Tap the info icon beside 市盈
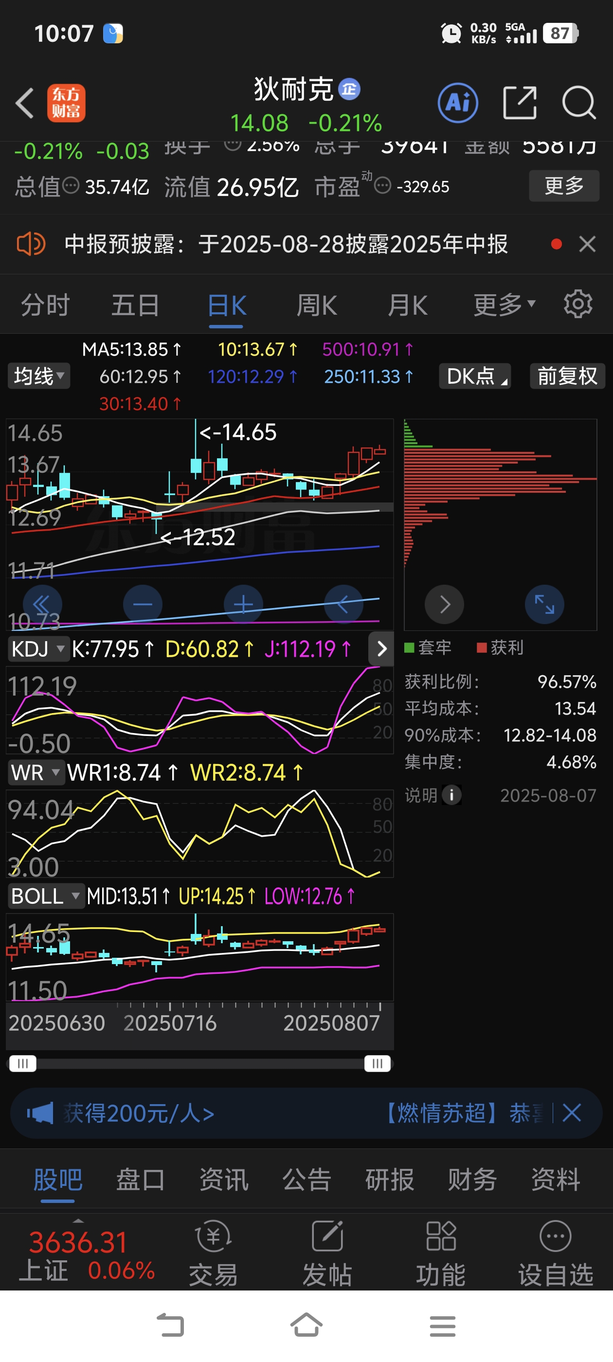613x1362 pixels. [x=382, y=186]
